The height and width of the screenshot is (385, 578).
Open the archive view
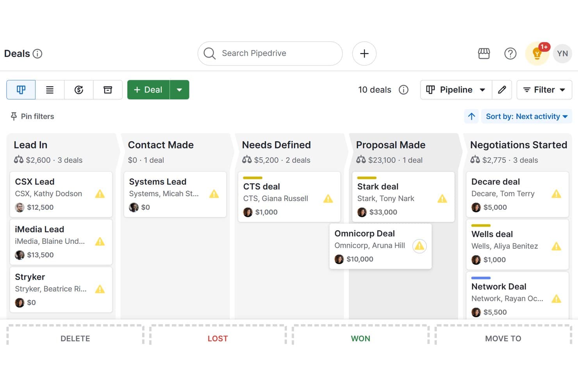point(108,90)
